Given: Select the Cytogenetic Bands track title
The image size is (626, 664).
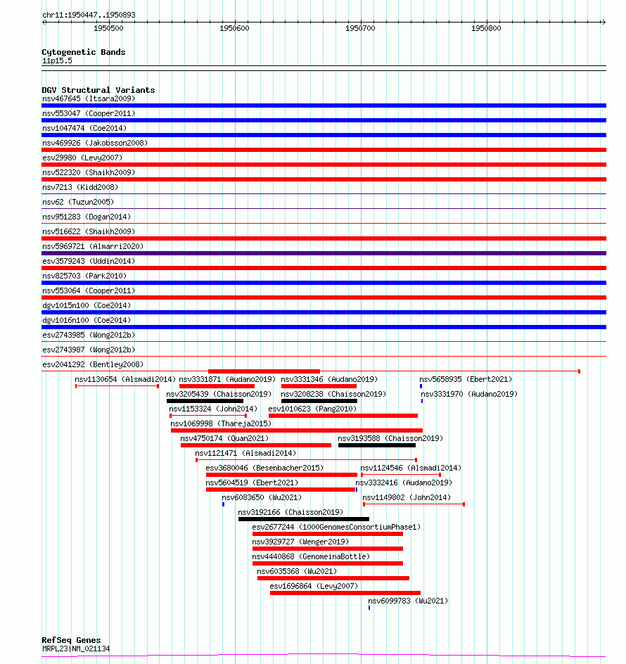Looking at the screenshot, I should click(x=84, y=52).
